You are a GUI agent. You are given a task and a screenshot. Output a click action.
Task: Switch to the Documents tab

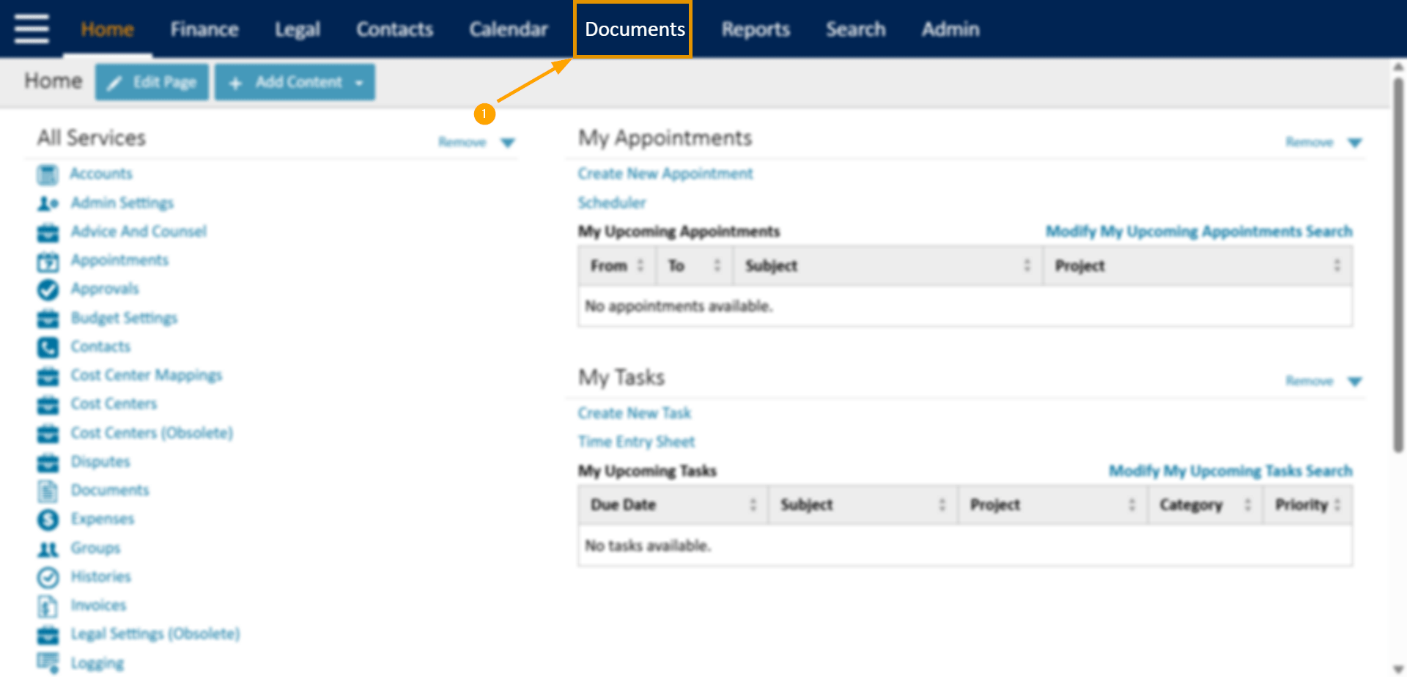coord(633,29)
